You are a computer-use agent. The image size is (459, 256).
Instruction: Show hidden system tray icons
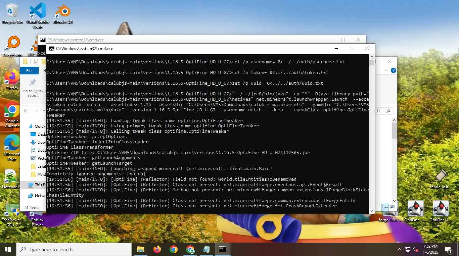[x=399, y=249]
